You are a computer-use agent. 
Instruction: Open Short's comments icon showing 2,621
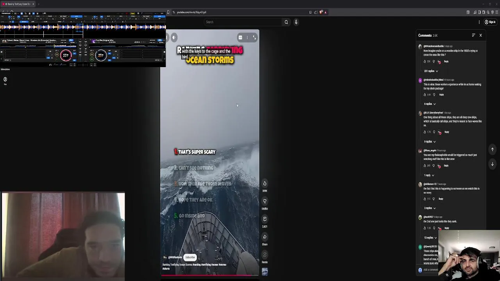[264, 219]
